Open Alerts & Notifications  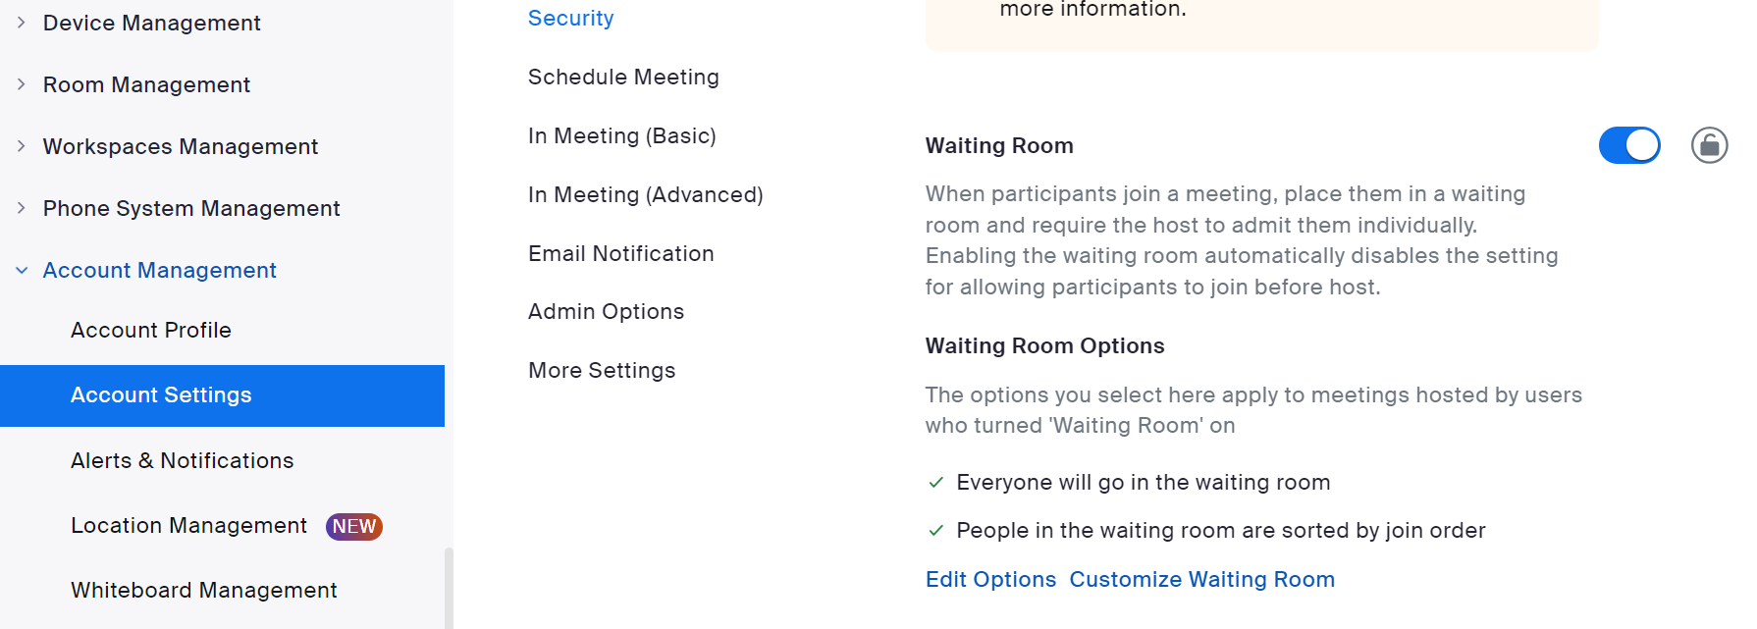click(x=183, y=460)
